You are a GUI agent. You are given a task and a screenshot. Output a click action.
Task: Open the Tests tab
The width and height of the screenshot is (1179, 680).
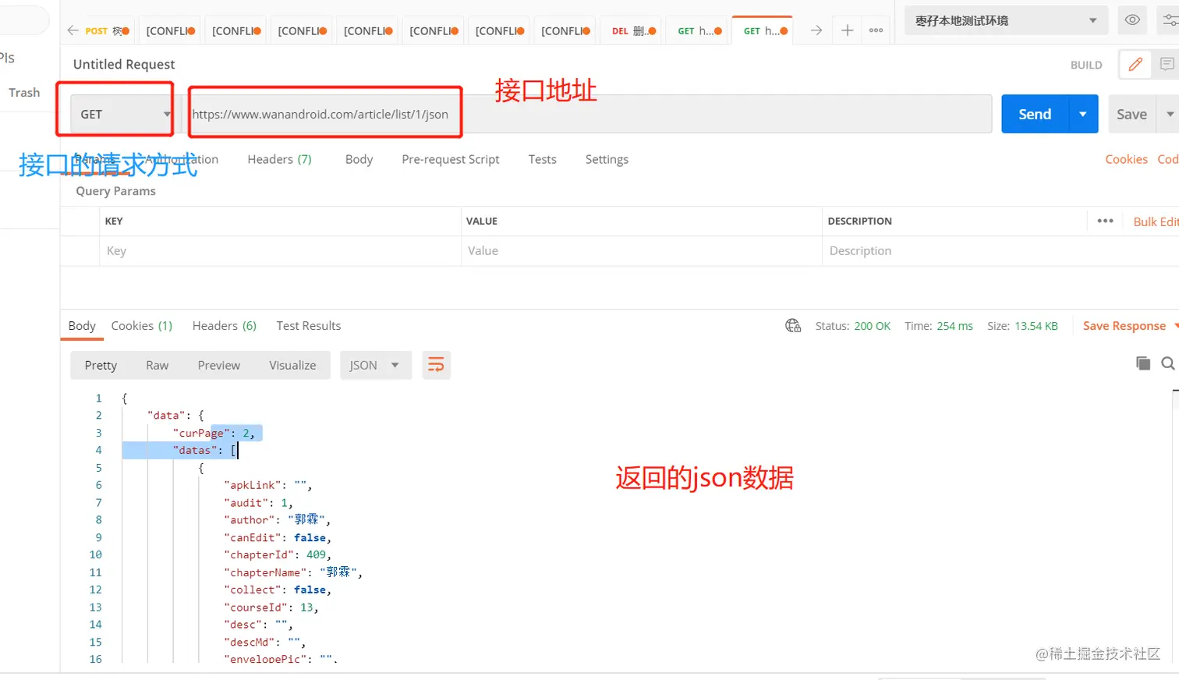542,159
